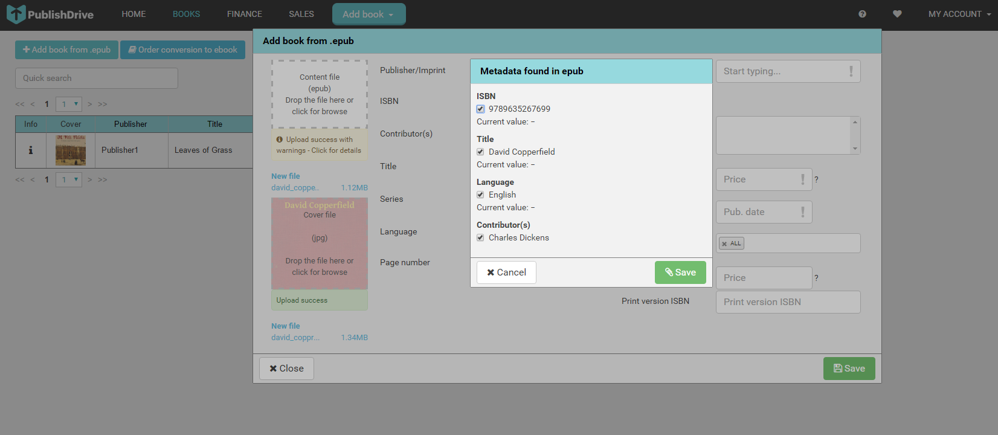Click the upper last page >> control
Viewport: 998px width, 435px height.
[103, 104]
